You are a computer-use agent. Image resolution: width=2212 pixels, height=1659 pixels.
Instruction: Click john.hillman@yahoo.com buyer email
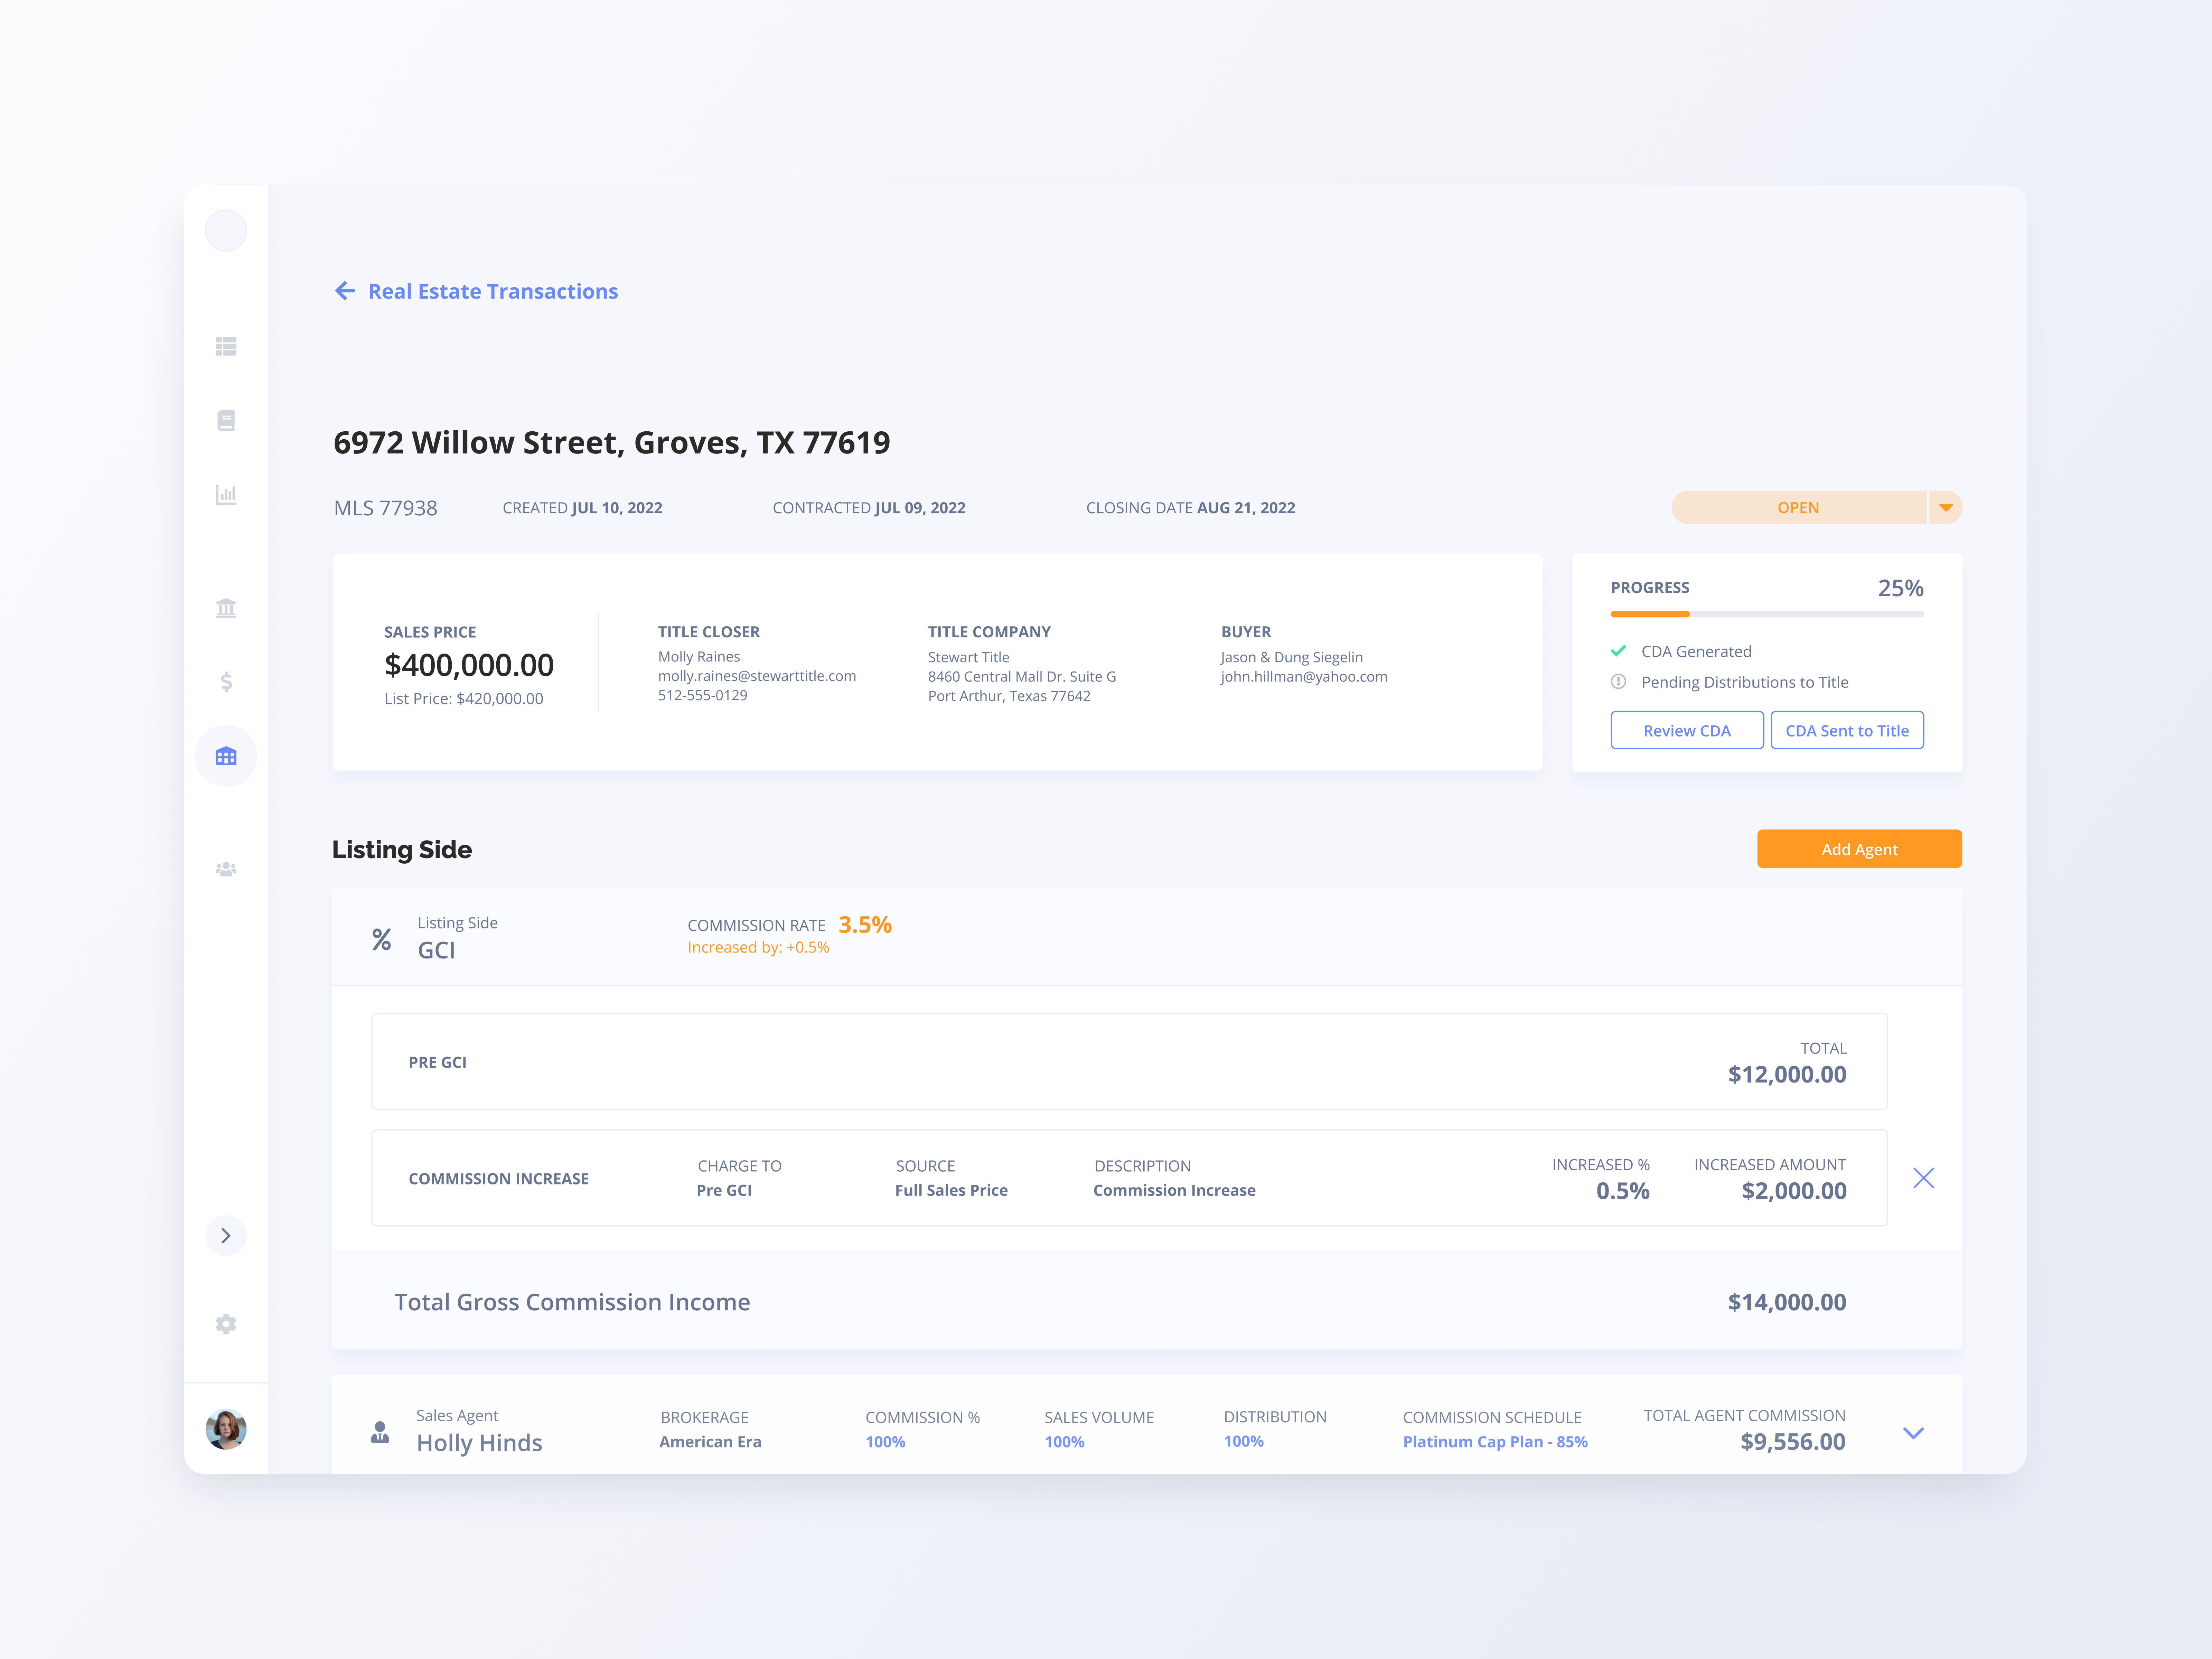1304,677
